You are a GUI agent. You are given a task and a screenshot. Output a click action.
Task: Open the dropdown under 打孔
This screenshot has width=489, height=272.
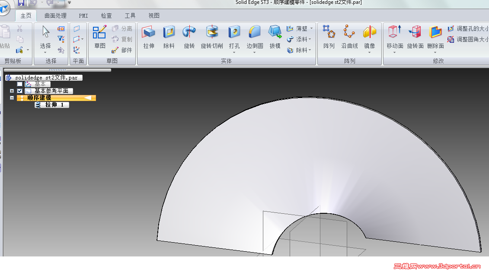(234, 53)
